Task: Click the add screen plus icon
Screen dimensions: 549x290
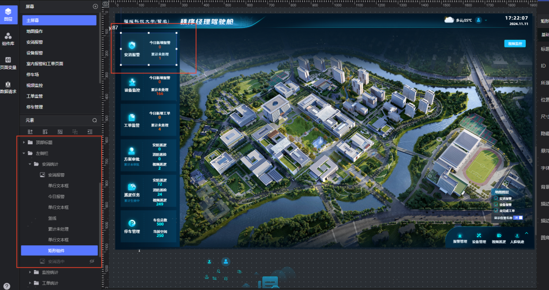Action: [95, 7]
